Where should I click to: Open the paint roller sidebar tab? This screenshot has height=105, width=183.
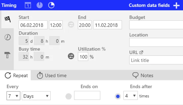tap(8, 55)
